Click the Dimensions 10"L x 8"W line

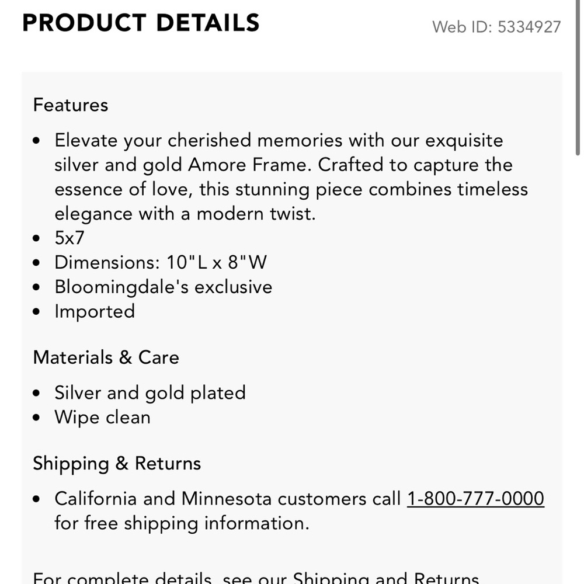point(161,262)
